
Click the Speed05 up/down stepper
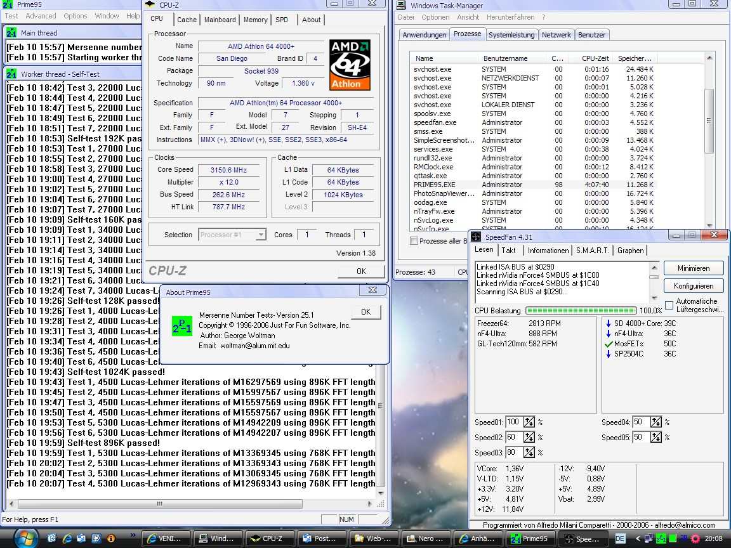pyautogui.click(x=656, y=437)
